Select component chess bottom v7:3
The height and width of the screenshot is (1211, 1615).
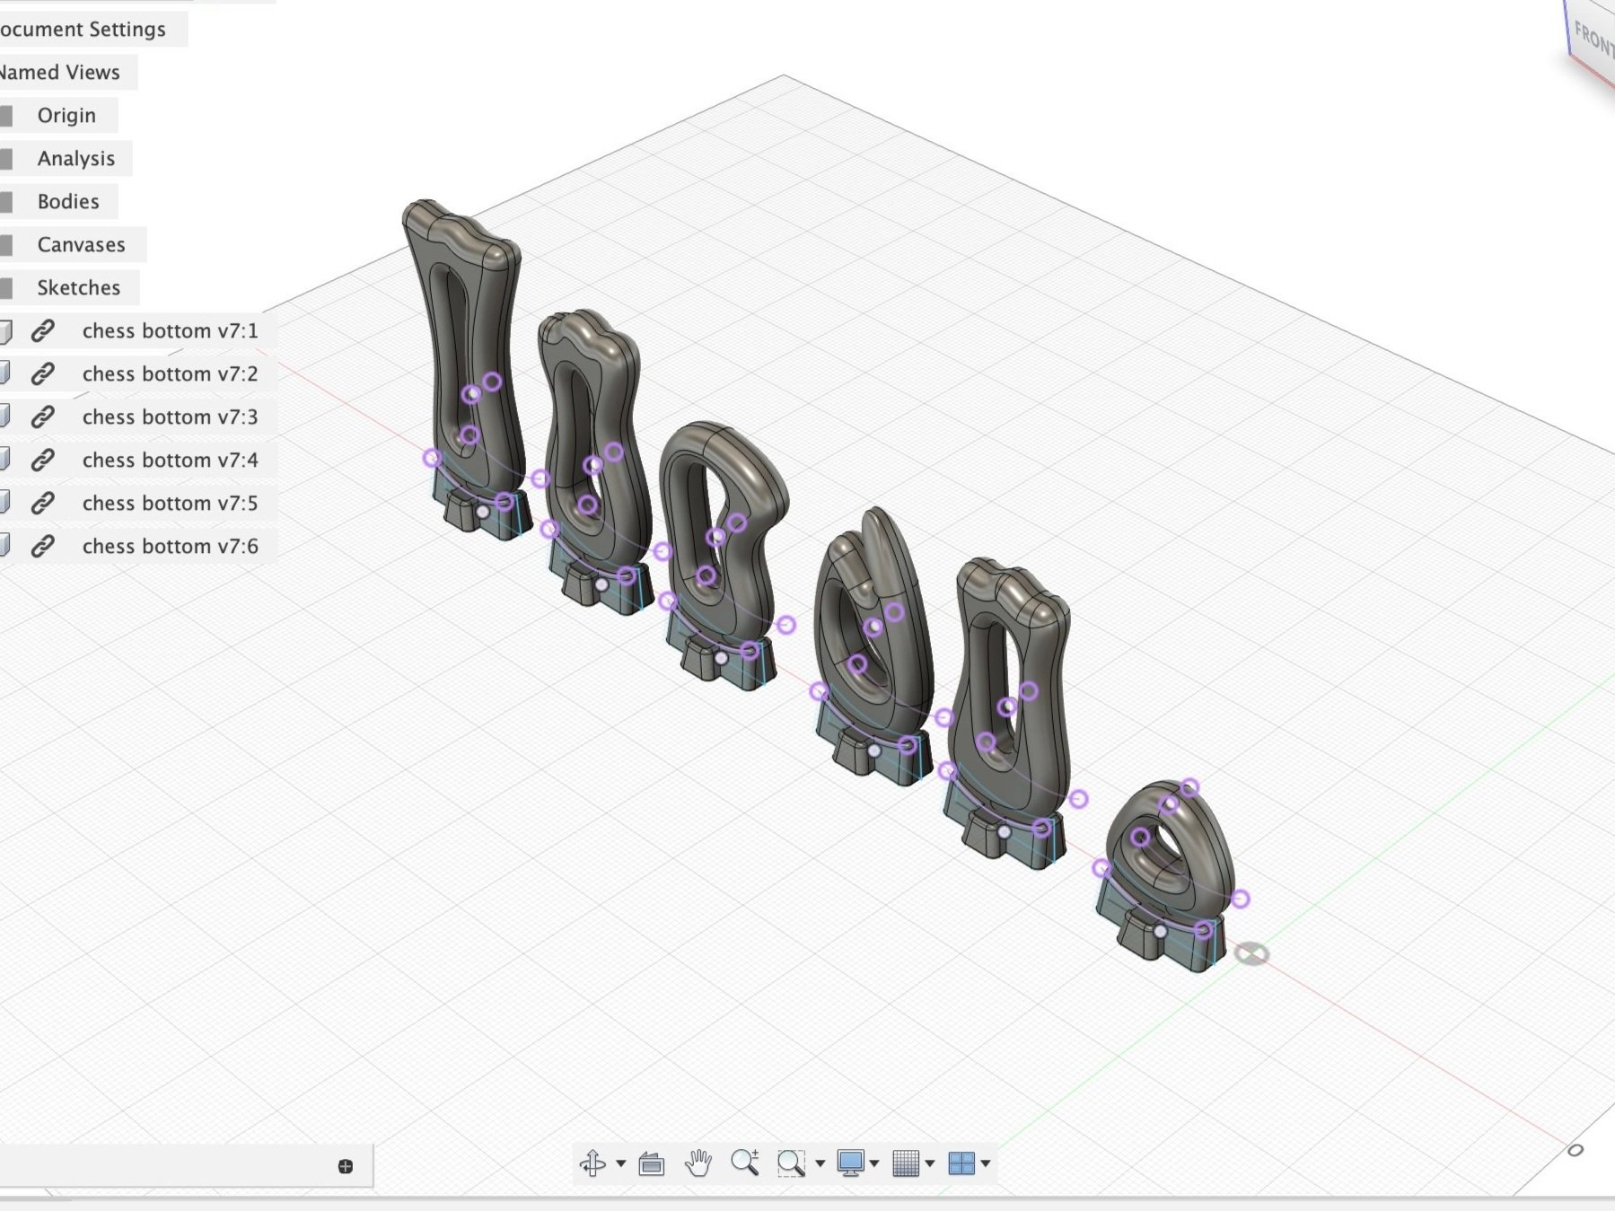click(170, 417)
